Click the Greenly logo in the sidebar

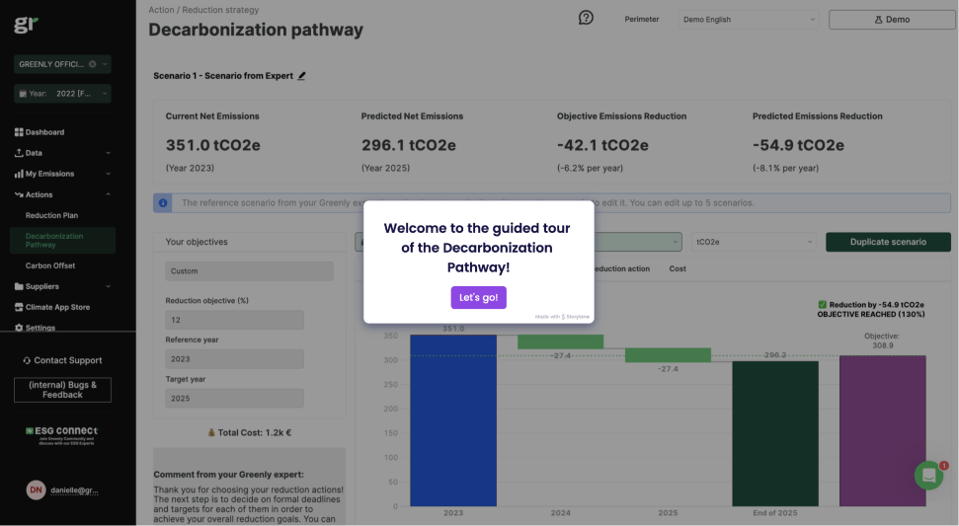26,26
